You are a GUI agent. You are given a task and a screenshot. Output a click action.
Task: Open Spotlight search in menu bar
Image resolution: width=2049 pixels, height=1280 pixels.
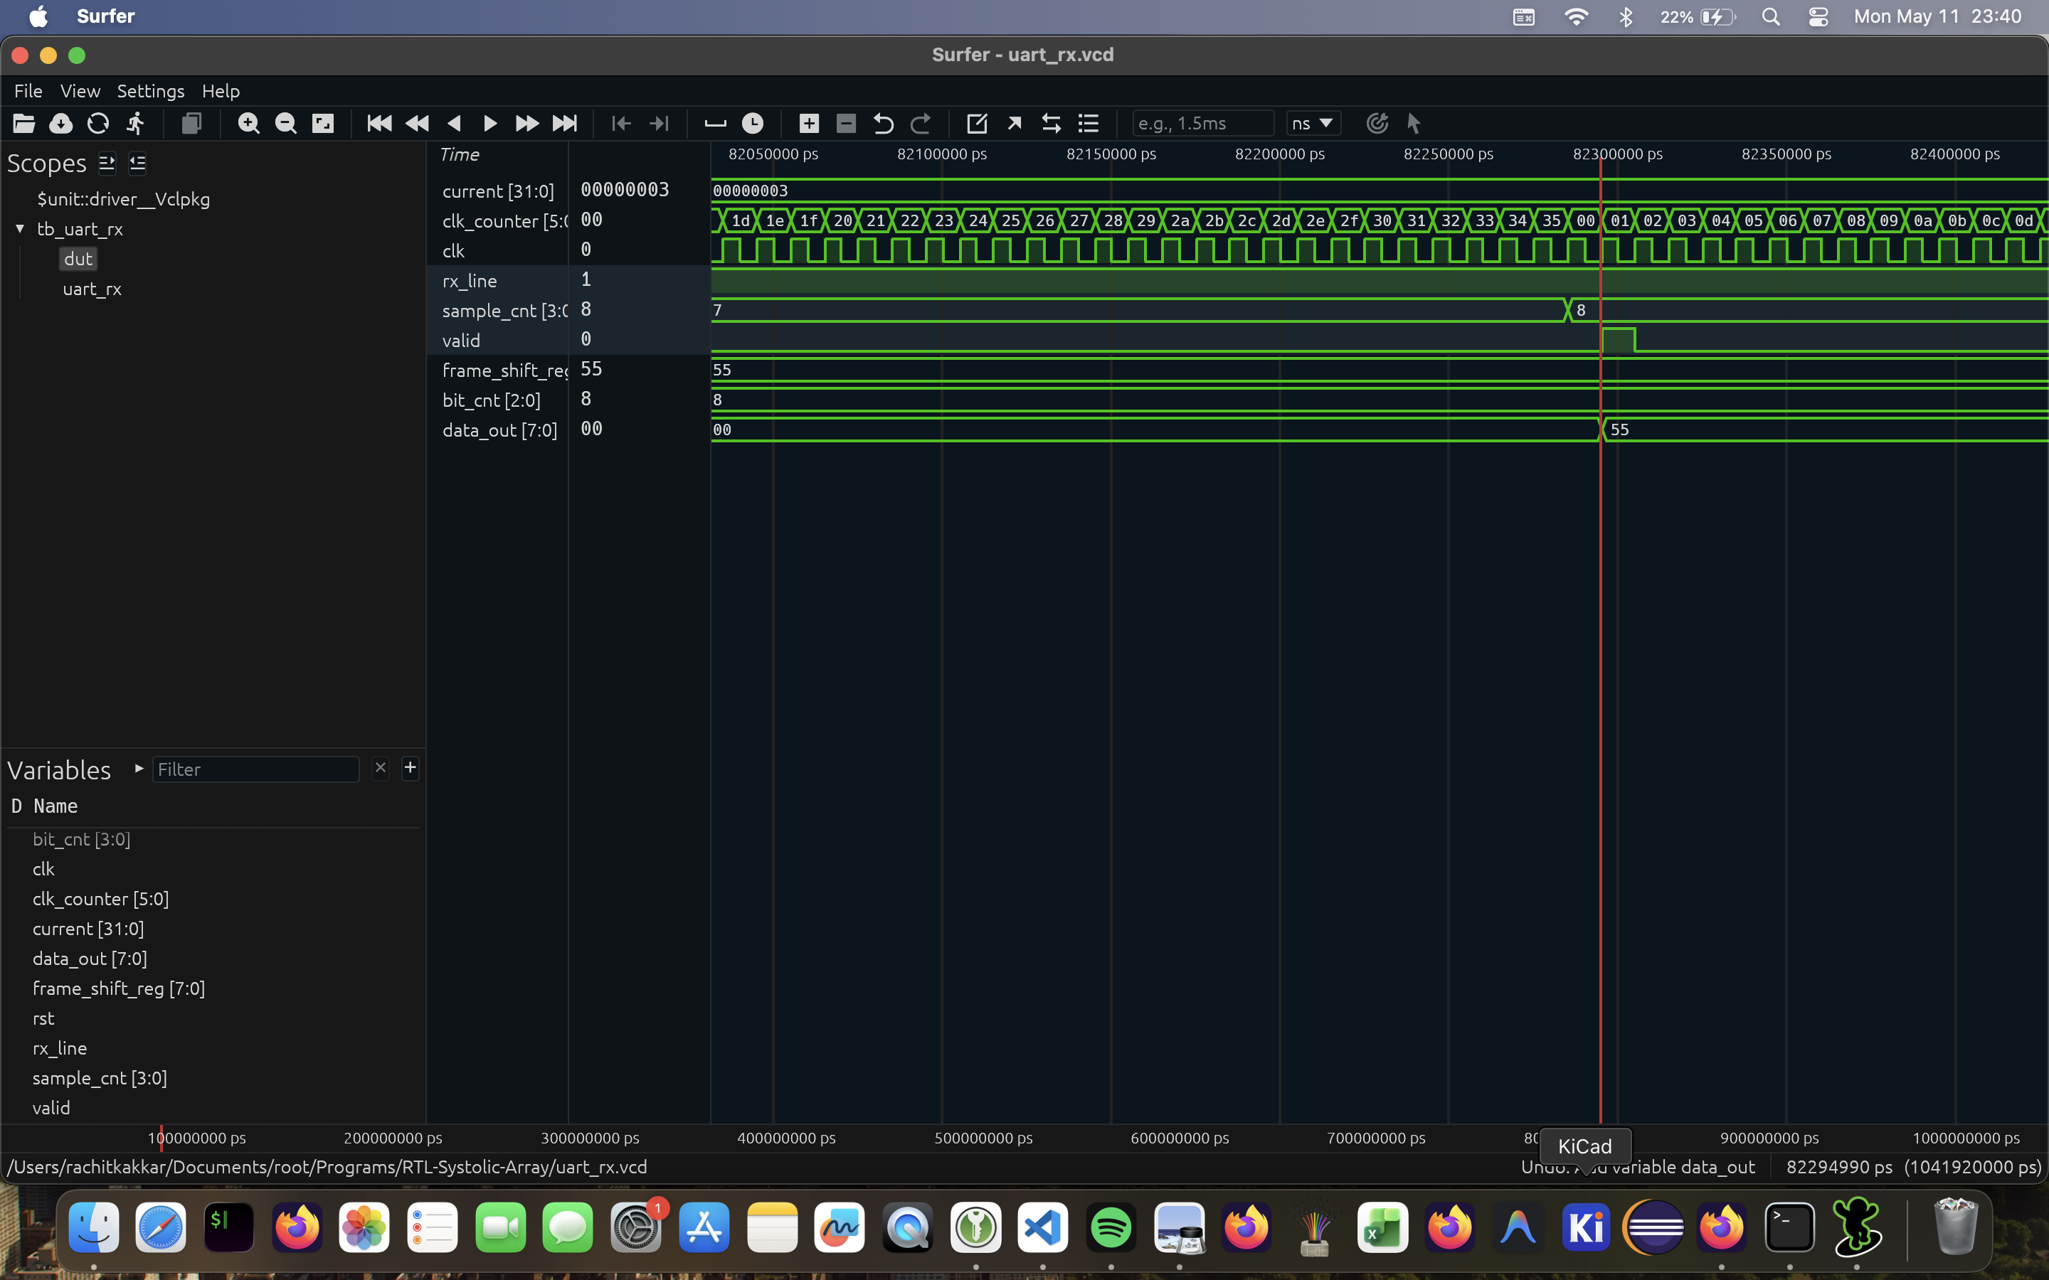click(x=1770, y=16)
